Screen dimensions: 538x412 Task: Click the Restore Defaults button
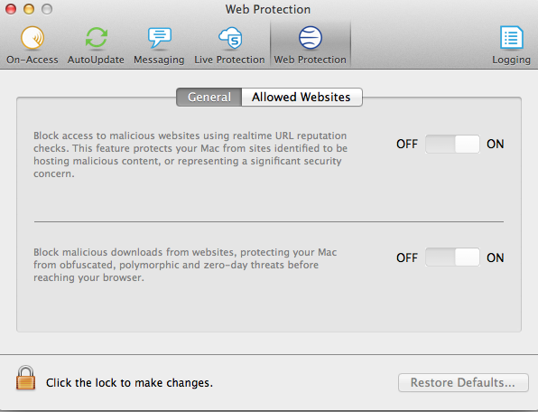(x=463, y=382)
